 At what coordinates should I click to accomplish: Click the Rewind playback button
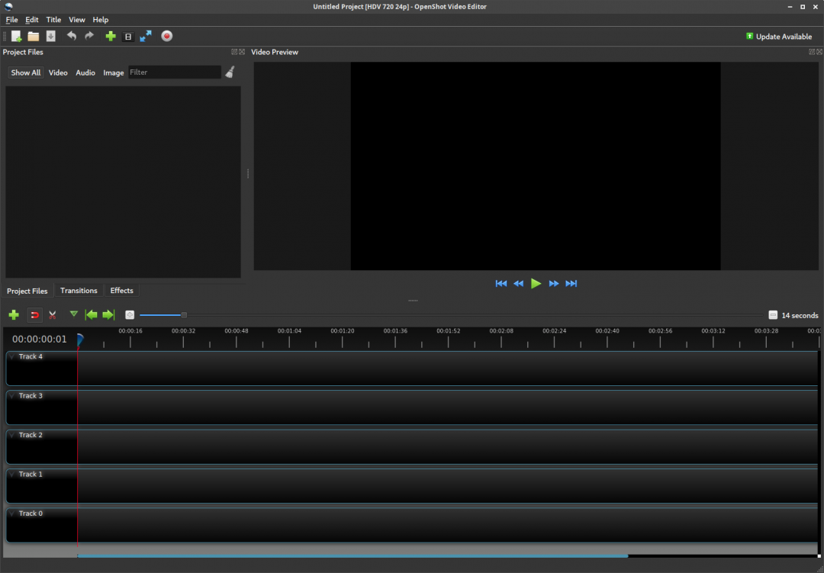pos(519,283)
